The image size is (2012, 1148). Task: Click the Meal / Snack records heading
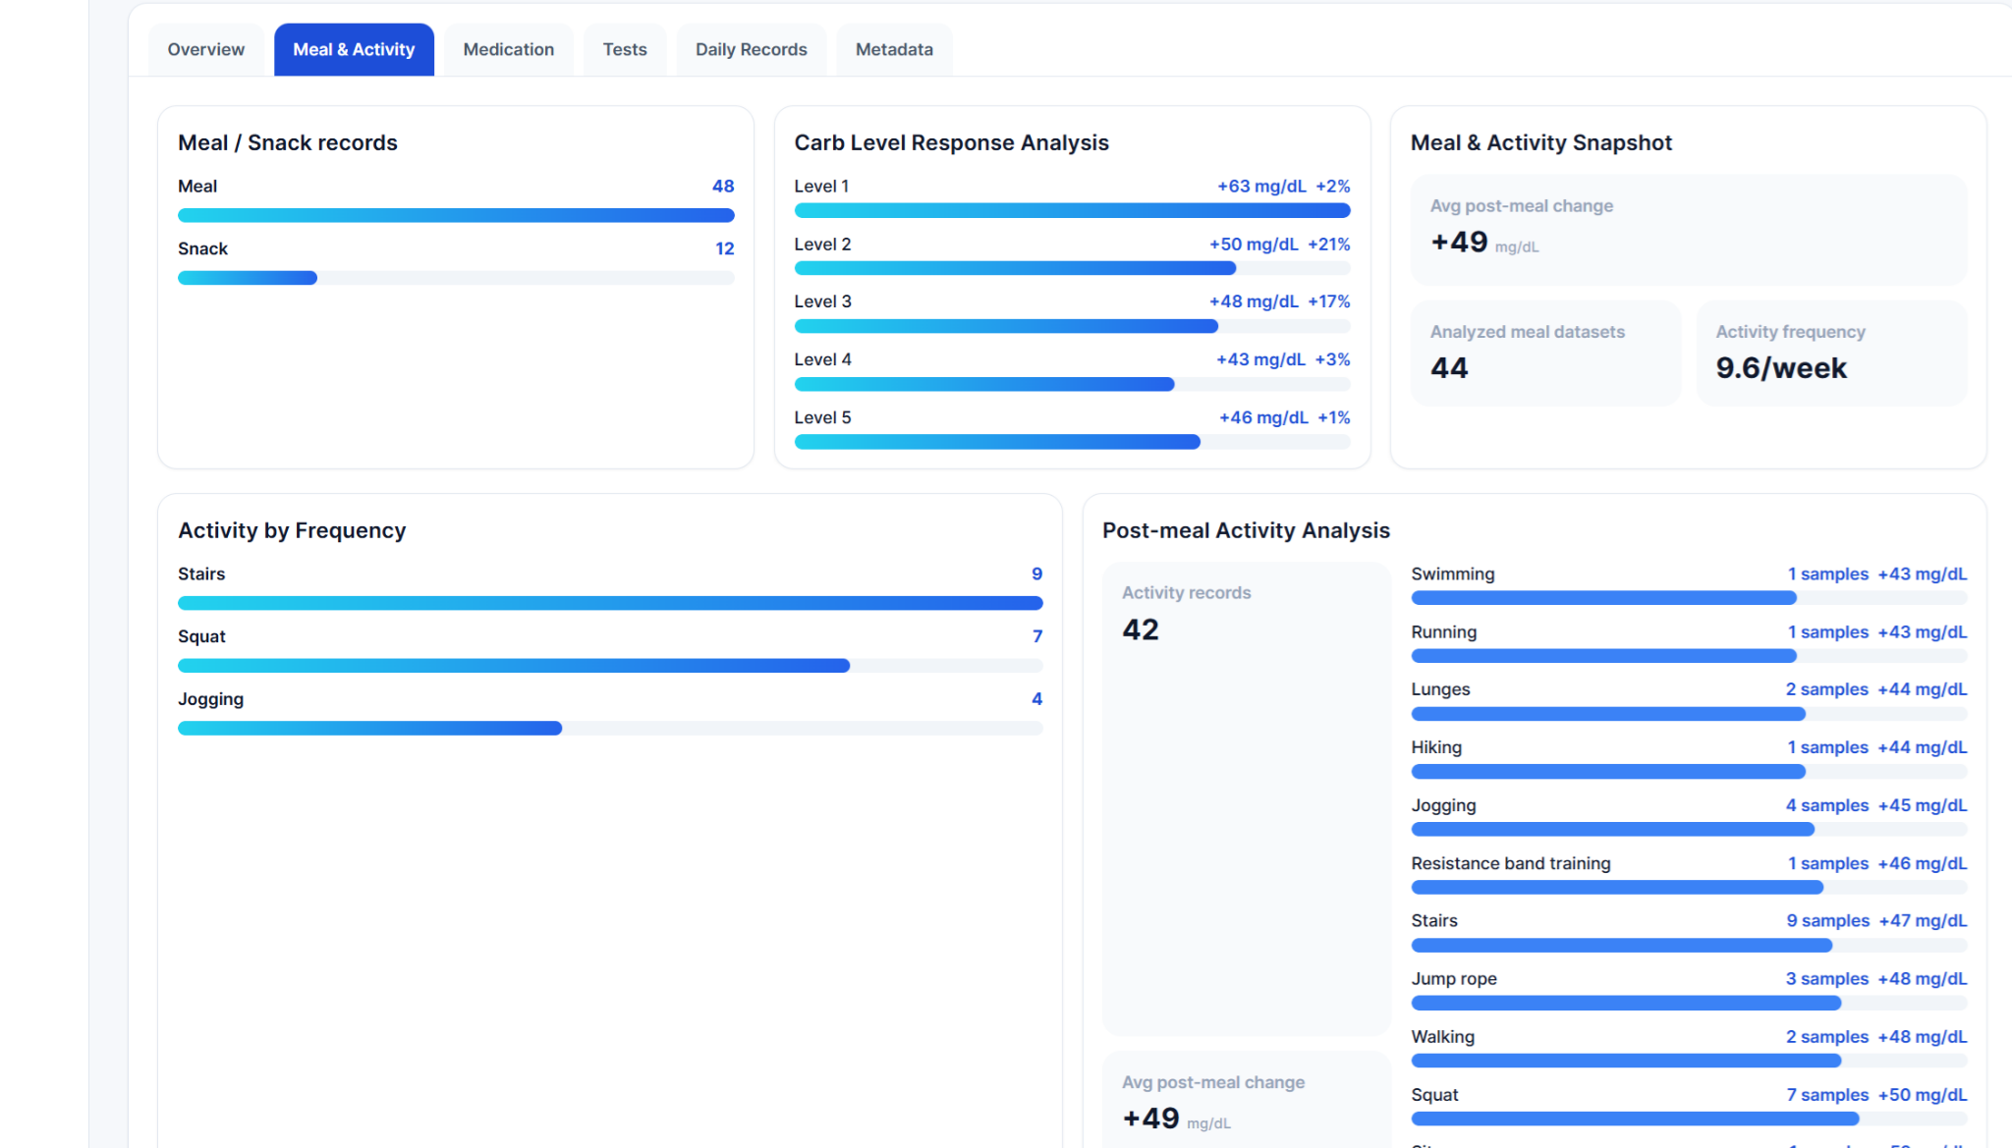(x=288, y=142)
